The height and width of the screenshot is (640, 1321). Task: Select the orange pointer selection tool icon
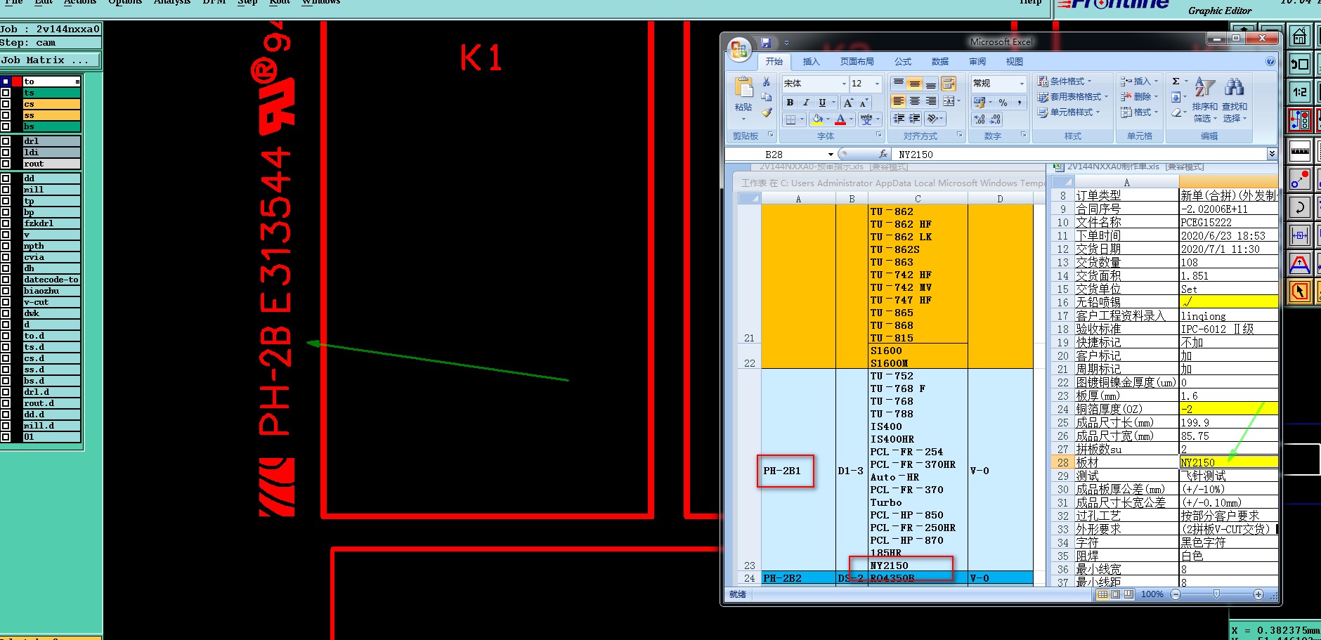1300,291
